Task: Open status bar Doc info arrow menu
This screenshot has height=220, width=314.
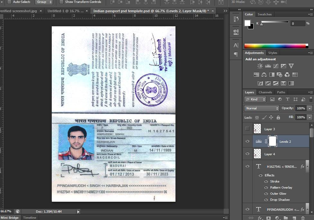Action: (78, 212)
